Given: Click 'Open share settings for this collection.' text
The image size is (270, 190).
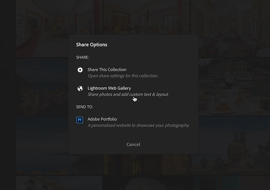Looking at the screenshot, I should pyautogui.click(x=123, y=76).
